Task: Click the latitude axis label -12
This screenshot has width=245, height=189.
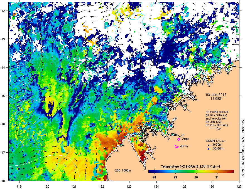Action: point(3,11)
